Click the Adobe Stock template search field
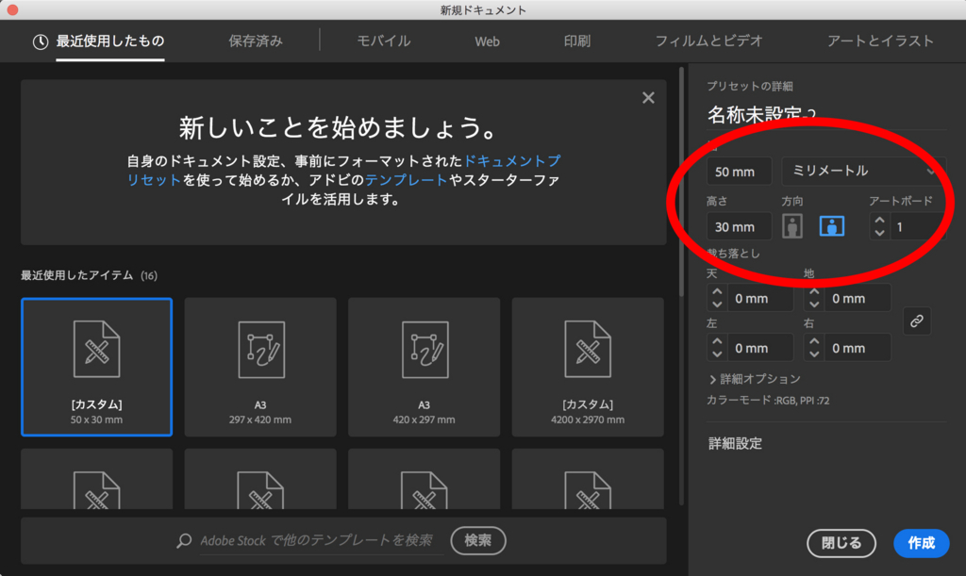 [321, 541]
